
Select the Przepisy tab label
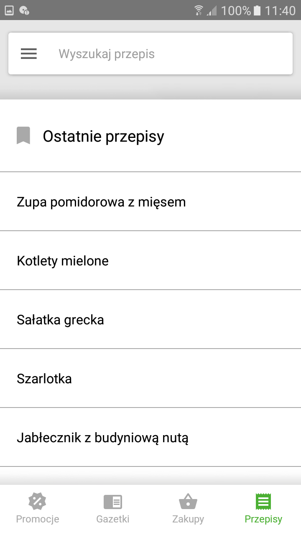[263, 519]
